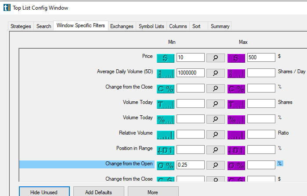This screenshot has width=307, height=196.
Task: Open magnifier for Position in Range row
Action: 216,150
